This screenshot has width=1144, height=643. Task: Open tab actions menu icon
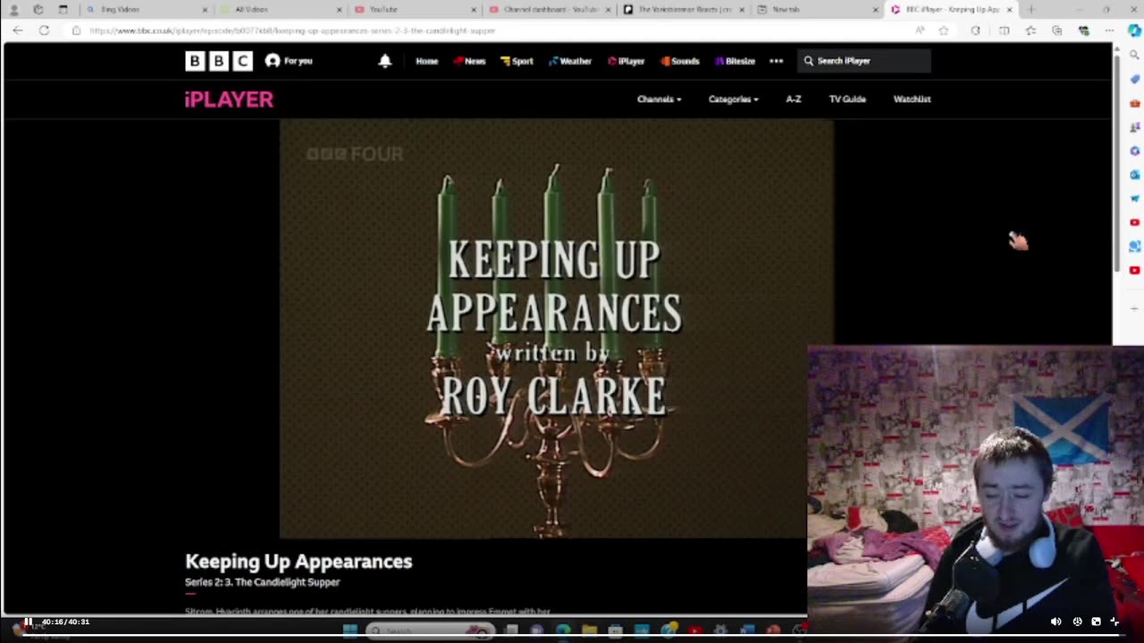[63, 10]
